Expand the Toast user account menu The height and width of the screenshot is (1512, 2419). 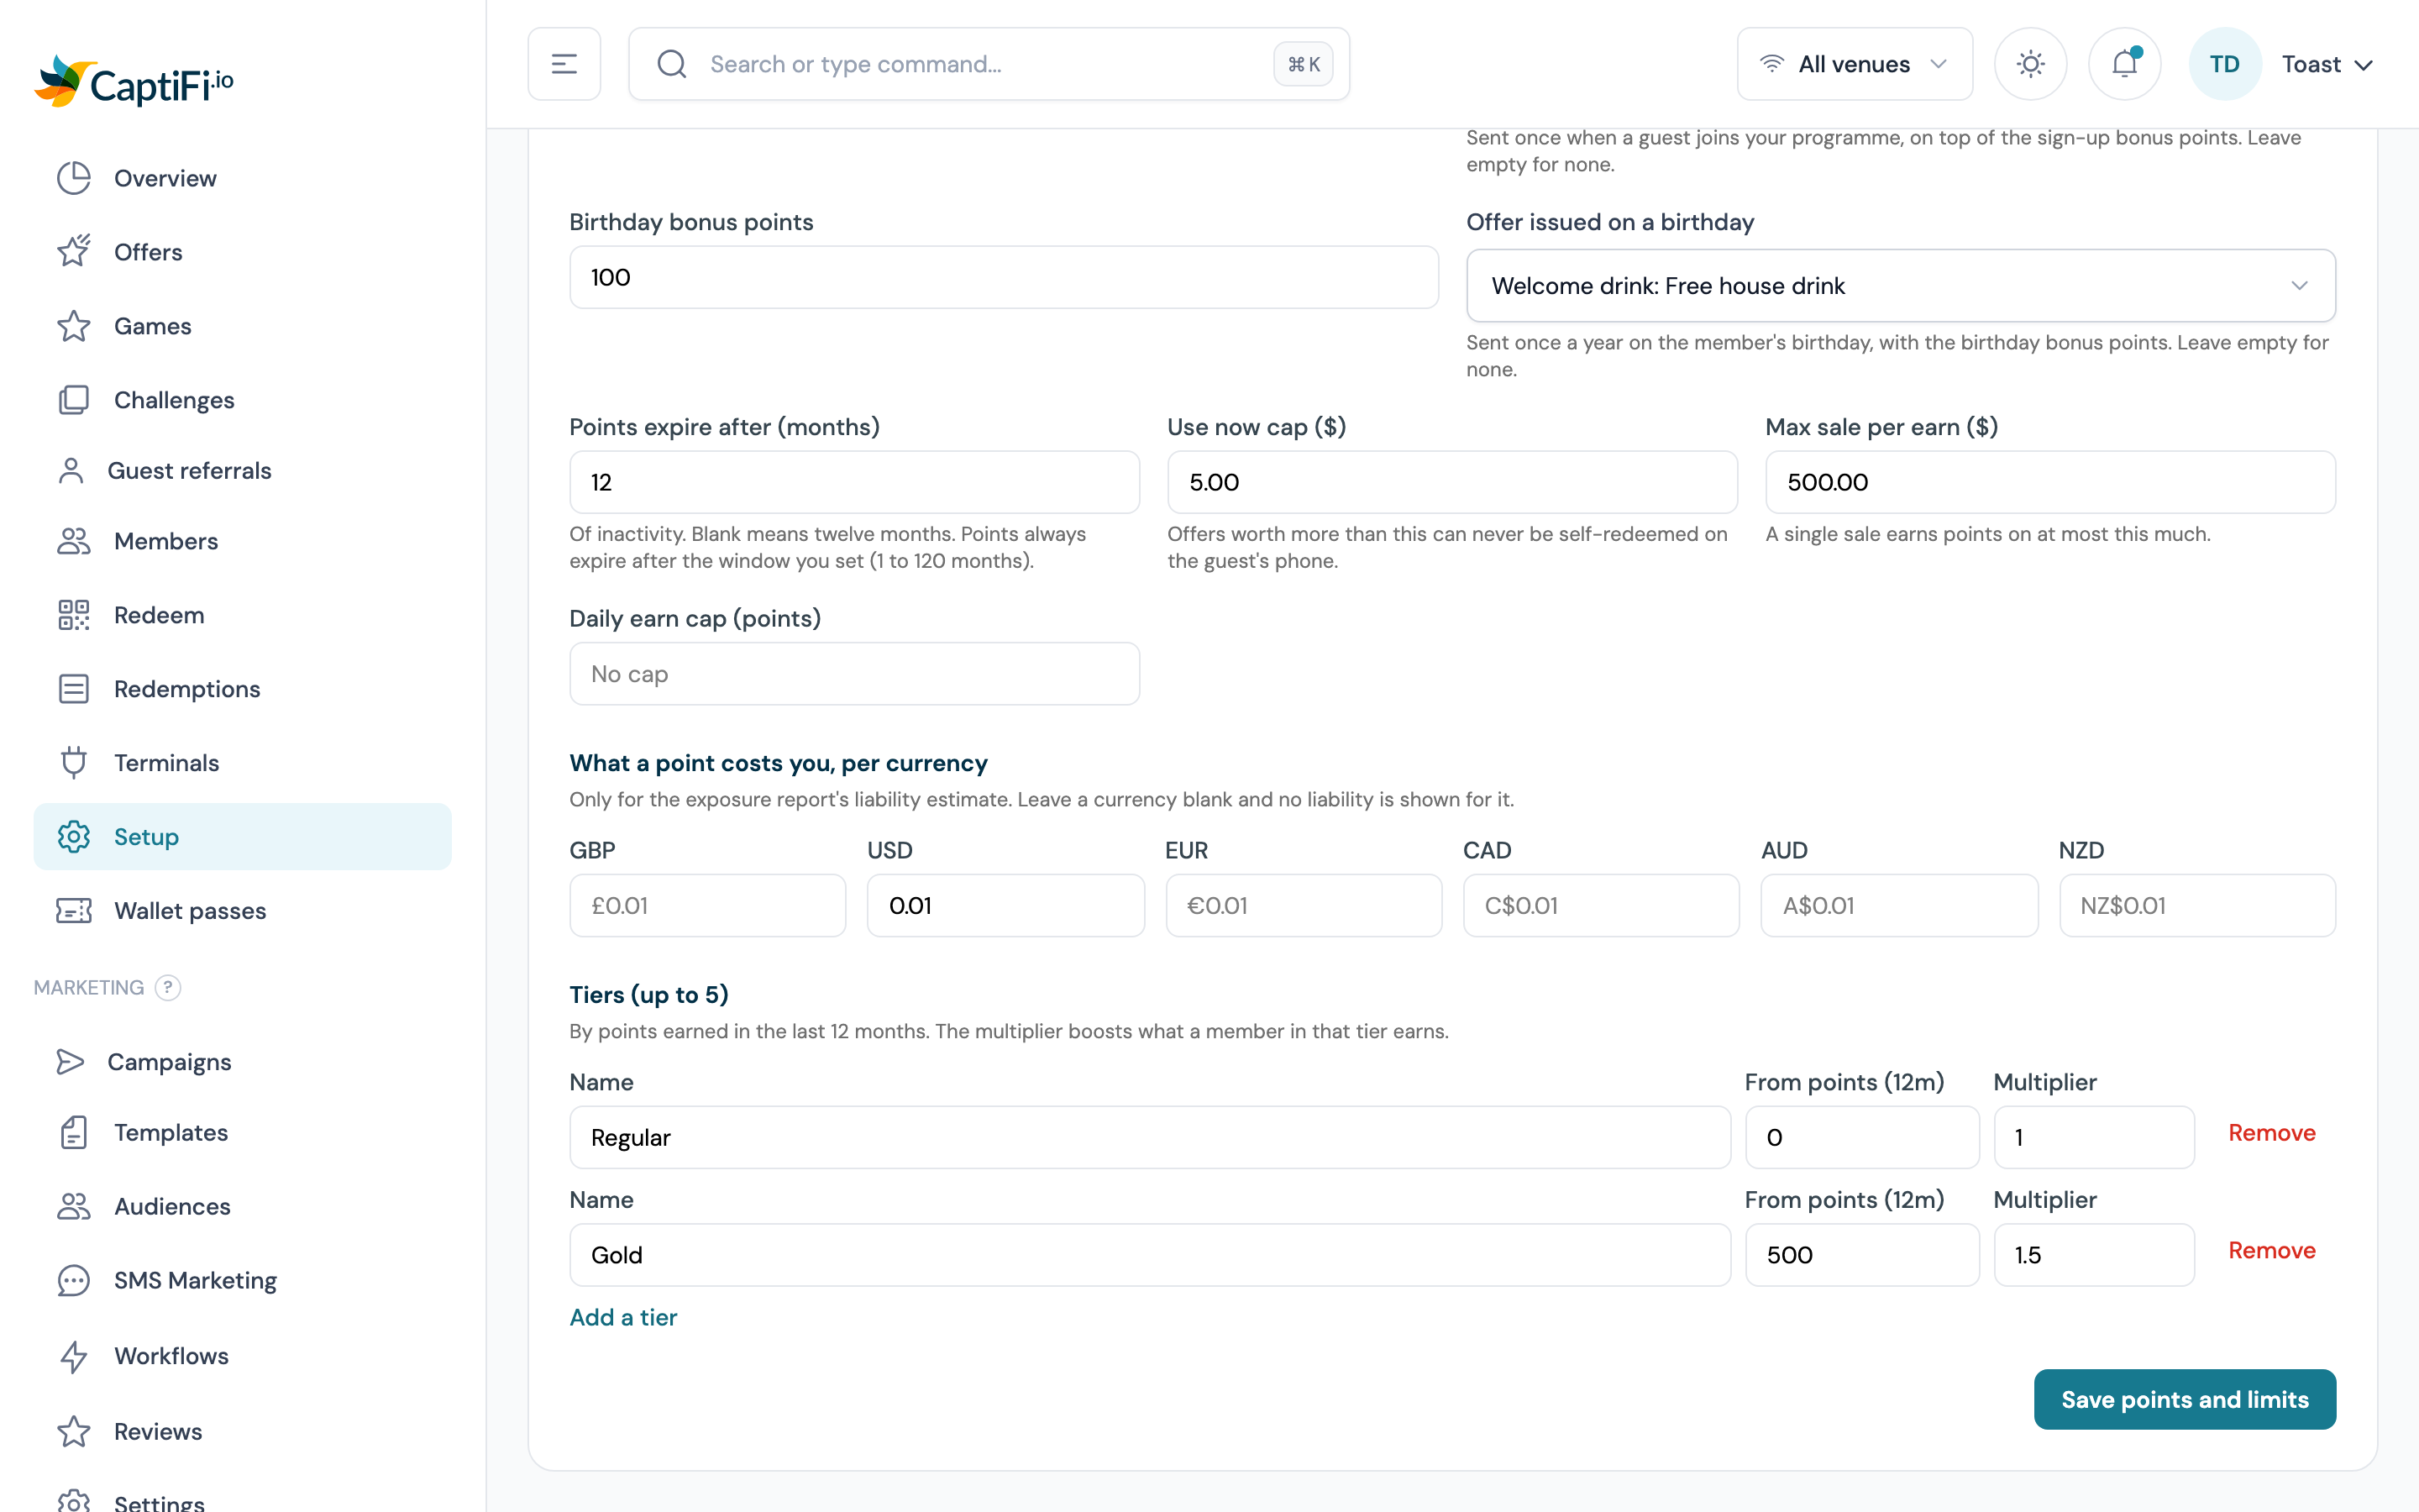click(2327, 64)
